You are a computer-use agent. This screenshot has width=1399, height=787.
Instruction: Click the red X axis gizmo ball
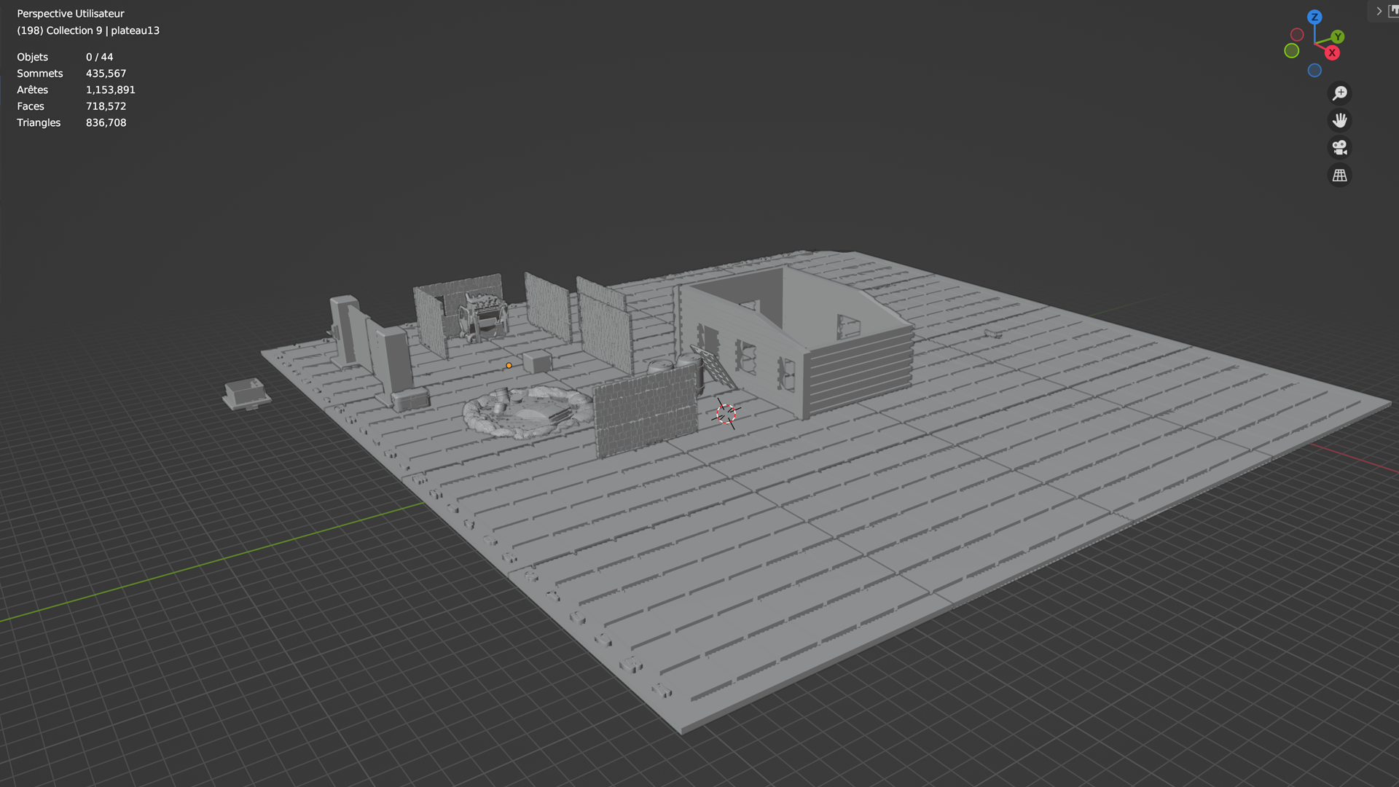pyautogui.click(x=1332, y=52)
